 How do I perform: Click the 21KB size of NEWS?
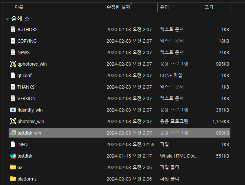point(224,53)
